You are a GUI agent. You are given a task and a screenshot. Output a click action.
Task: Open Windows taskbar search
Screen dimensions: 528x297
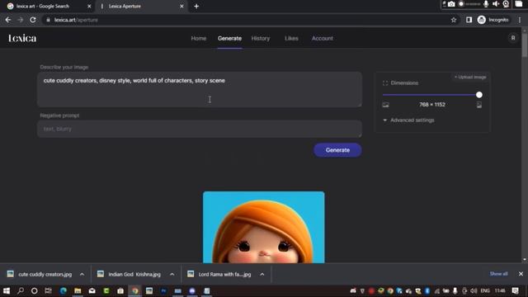tap(21, 290)
